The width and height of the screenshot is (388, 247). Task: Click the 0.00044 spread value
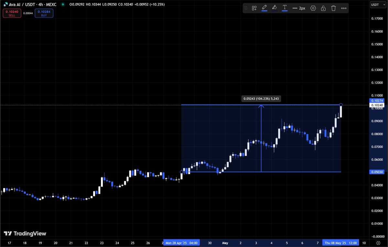[x=28, y=13]
